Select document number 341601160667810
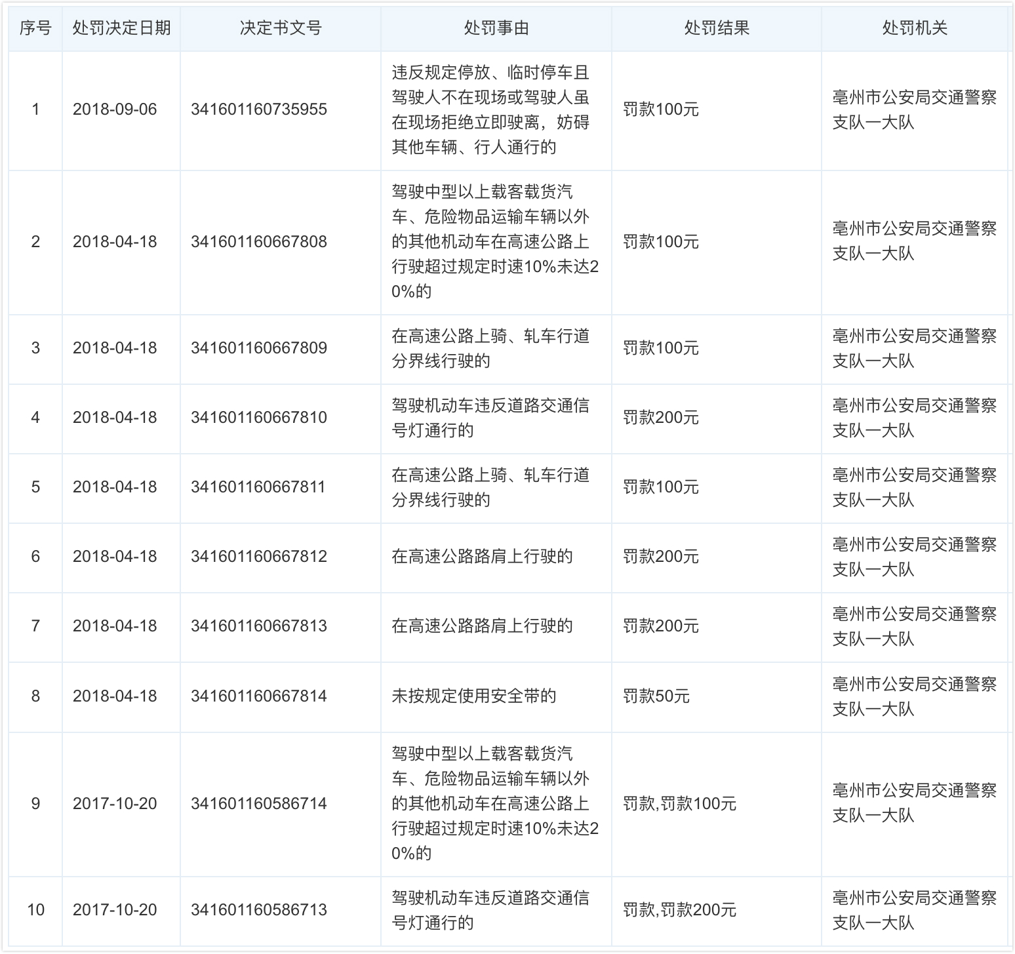This screenshot has width=1015, height=954. [259, 418]
